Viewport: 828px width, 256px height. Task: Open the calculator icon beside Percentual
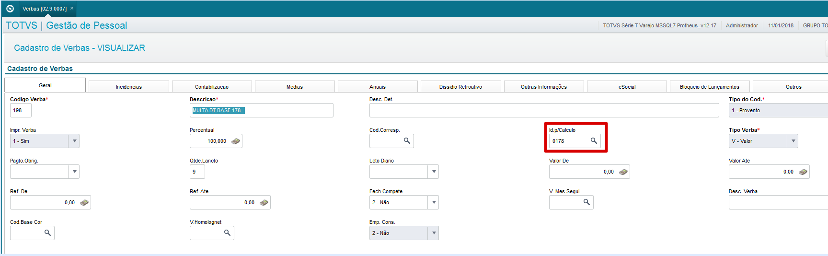coord(236,141)
